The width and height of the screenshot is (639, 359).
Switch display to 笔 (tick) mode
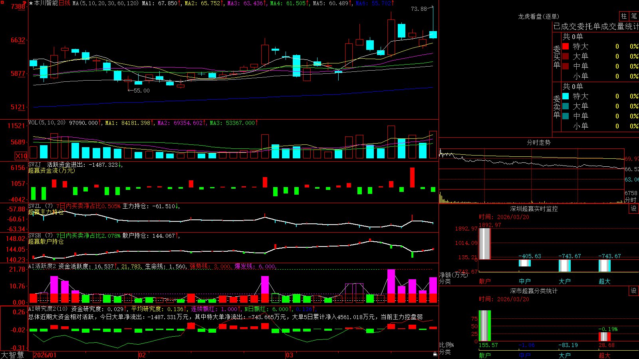point(634,16)
